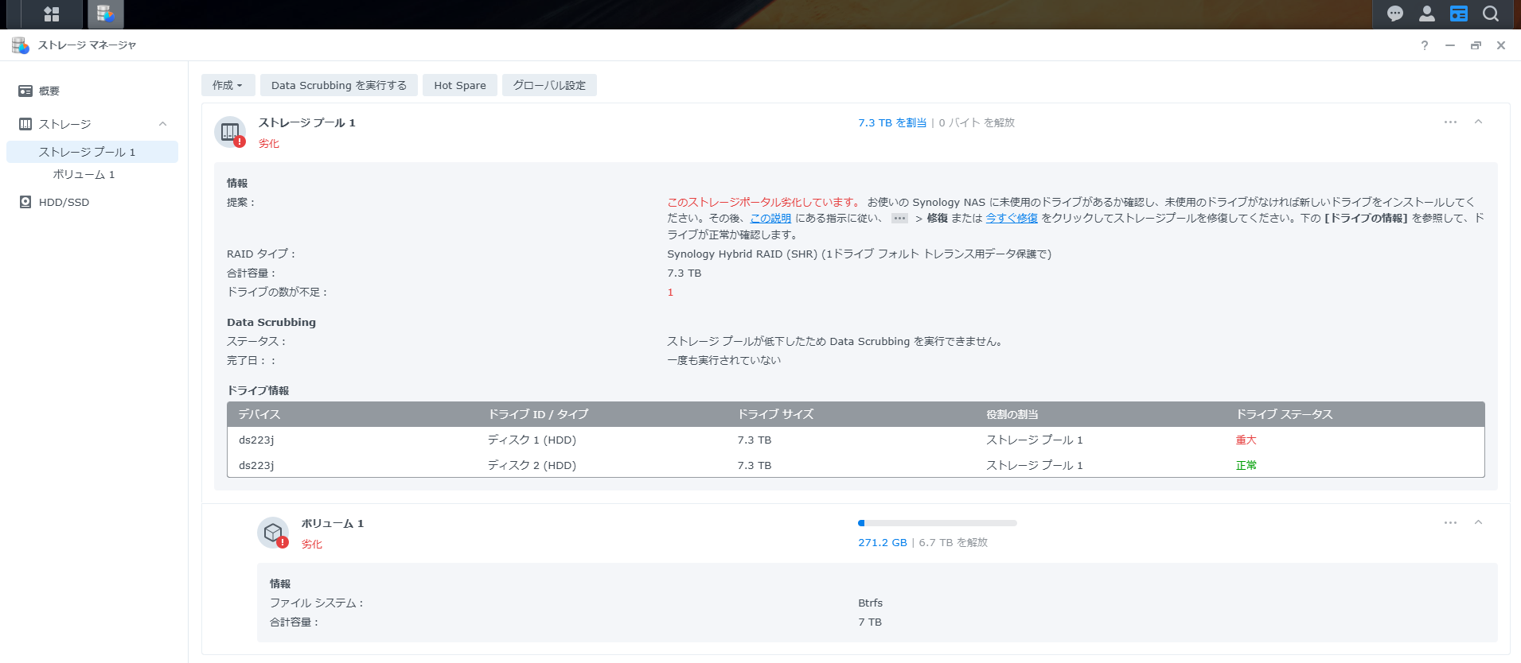Click the 劣化 status under ボリューム 1
The width and height of the screenshot is (1521, 663).
pos(312,544)
